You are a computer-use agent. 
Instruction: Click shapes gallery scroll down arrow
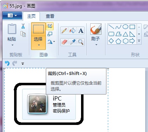click(x=139, y=34)
